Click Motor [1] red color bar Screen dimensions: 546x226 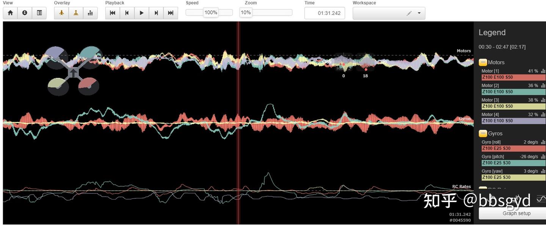point(513,77)
